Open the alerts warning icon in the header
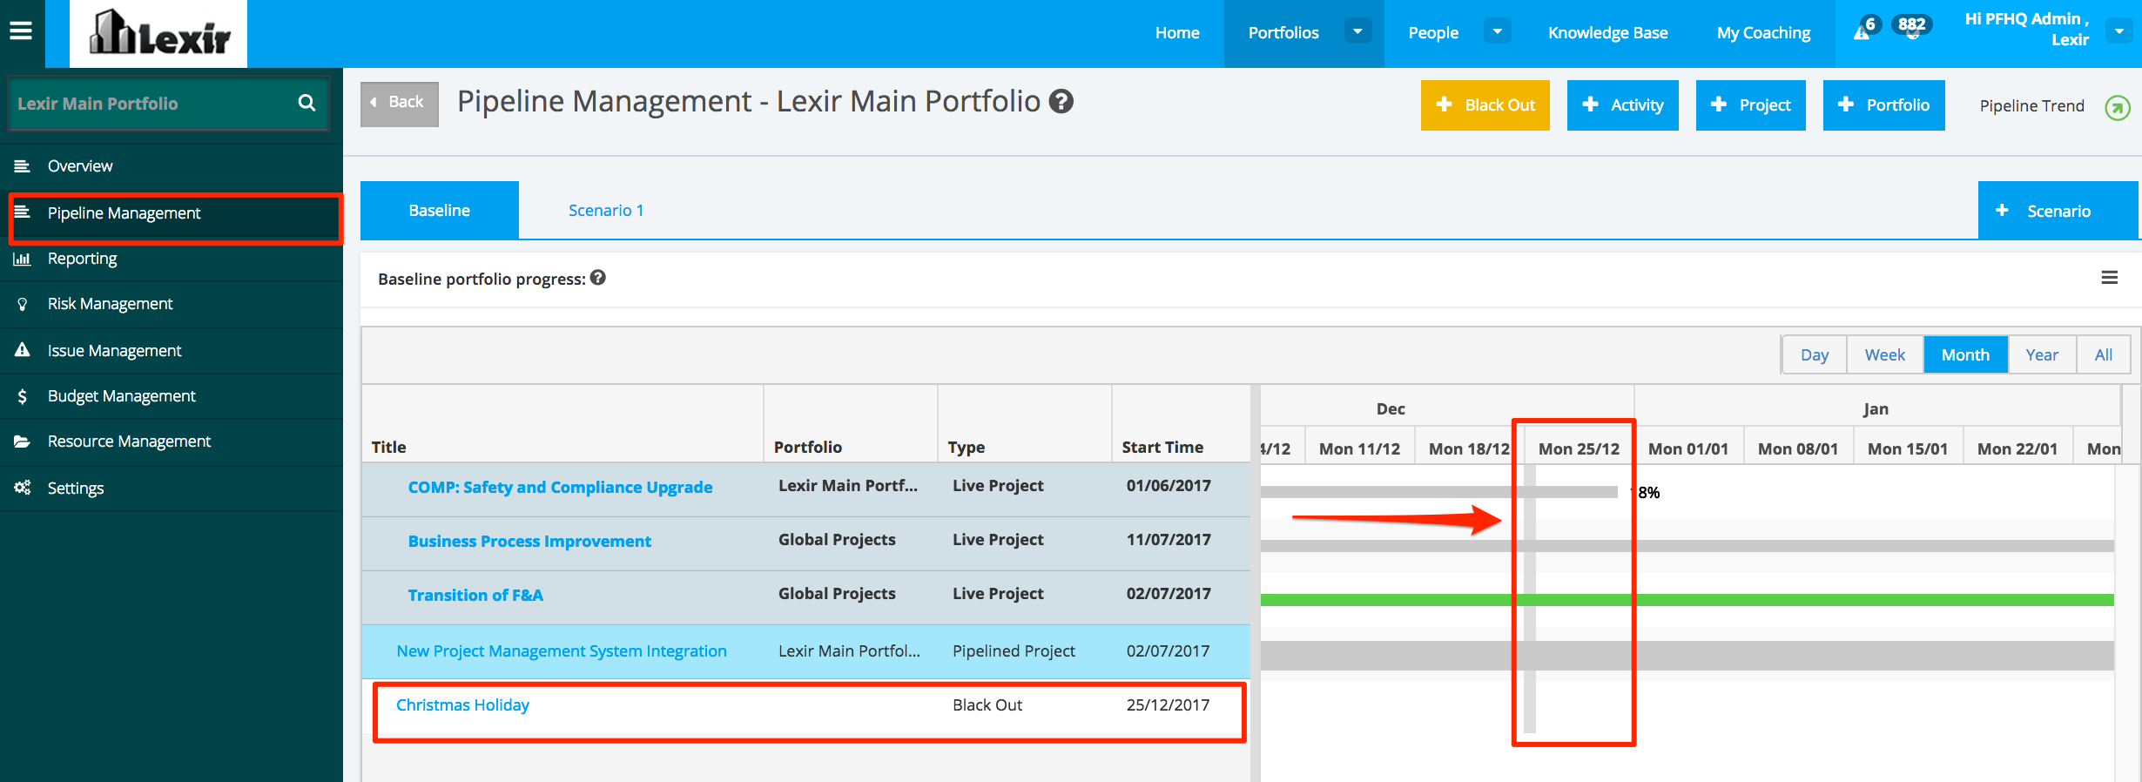 (1861, 33)
